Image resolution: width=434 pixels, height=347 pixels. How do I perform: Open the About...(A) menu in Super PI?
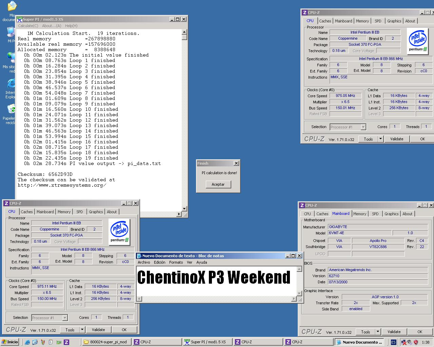point(52,26)
